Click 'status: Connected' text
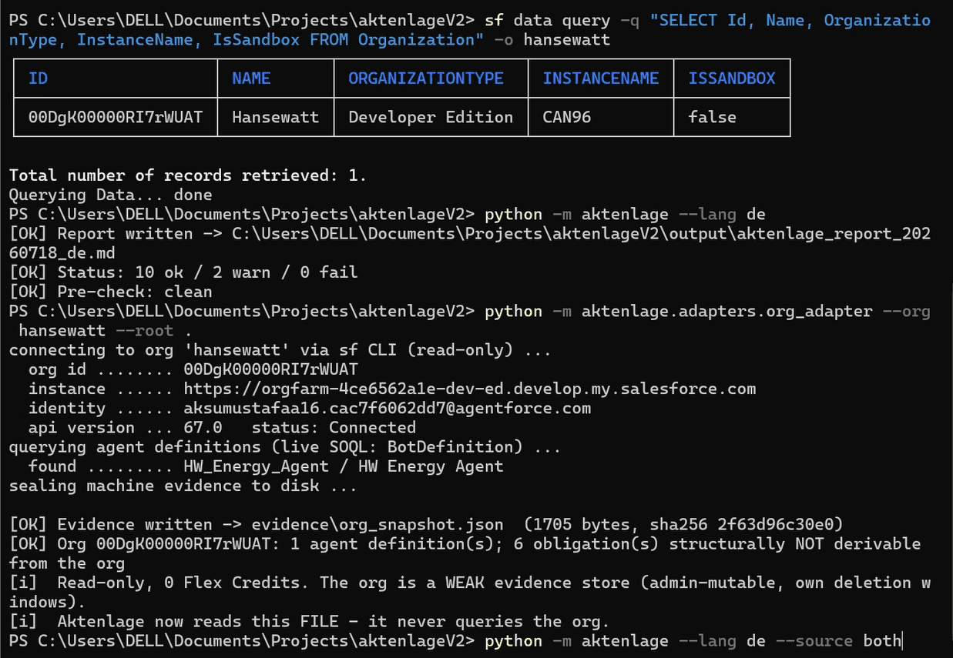 334,428
